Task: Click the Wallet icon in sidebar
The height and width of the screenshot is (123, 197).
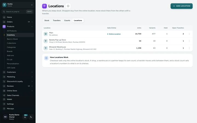Action: pyautogui.click(x=4, y=99)
